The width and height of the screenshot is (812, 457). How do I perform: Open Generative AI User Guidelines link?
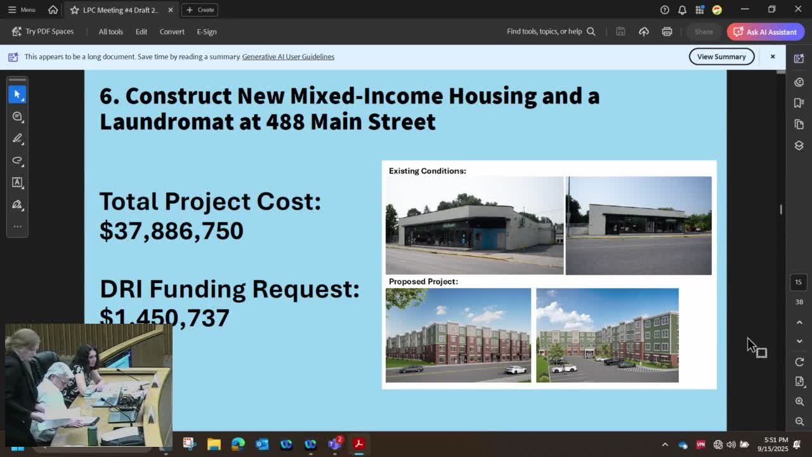click(288, 56)
